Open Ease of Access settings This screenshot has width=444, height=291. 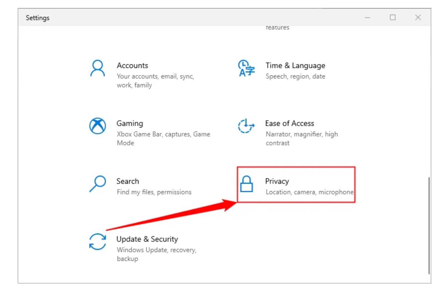click(290, 123)
